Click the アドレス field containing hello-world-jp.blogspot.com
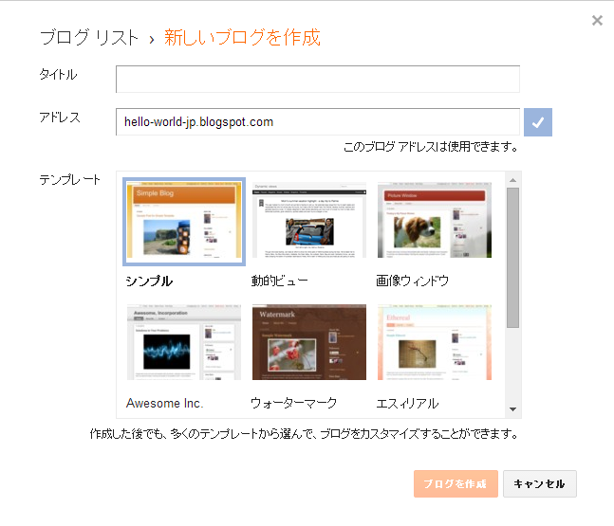Viewport: 614px width, 526px height. (x=318, y=122)
